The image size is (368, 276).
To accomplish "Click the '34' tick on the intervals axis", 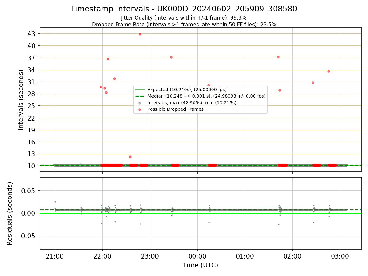I will [32, 70].
